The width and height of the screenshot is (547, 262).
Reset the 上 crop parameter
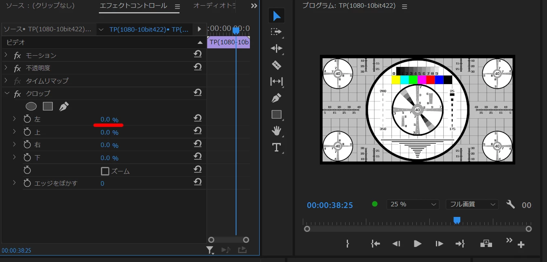[198, 131]
